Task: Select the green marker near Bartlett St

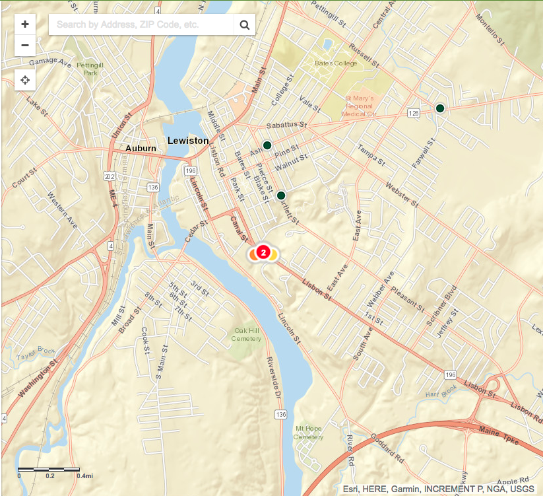Action: coord(281,195)
